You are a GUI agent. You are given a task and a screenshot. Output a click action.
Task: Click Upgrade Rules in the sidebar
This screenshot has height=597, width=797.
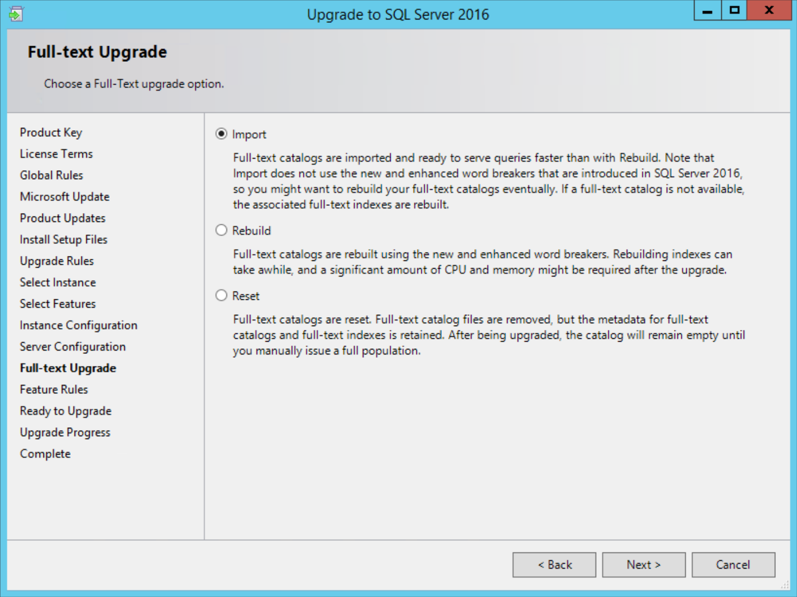[x=57, y=261]
